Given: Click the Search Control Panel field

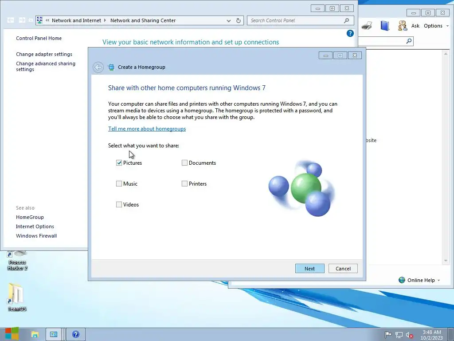Looking at the screenshot, I should click(301, 20).
